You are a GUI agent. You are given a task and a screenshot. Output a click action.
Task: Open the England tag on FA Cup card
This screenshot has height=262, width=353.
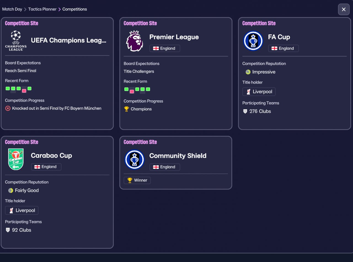coord(283,48)
